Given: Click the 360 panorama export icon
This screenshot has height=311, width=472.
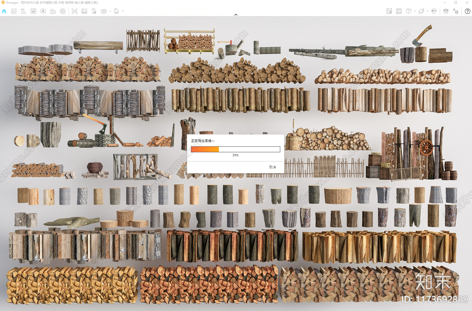Looking at the screenshot, I should (104, 11).
